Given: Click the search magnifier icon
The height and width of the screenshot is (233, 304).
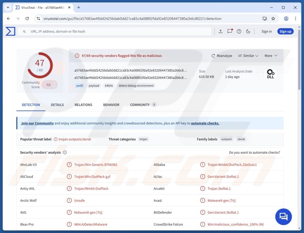Looking at the screenshot, I should coord(24,32).
